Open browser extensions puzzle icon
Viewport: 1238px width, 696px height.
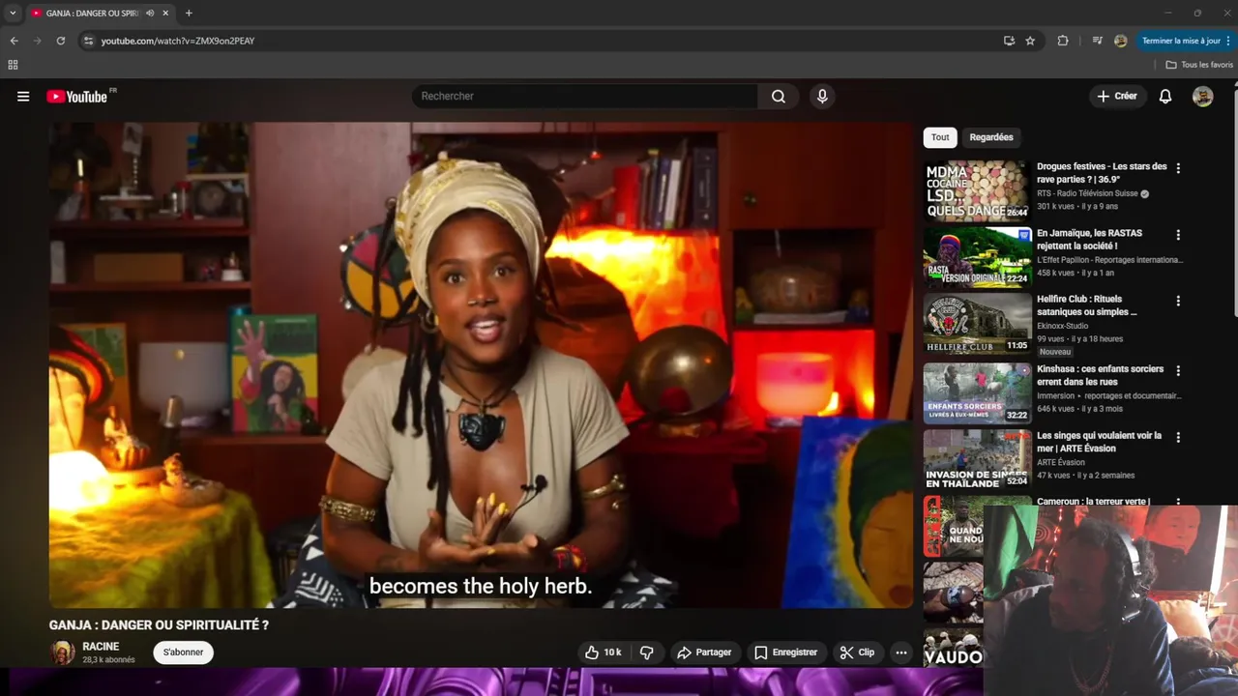click(x=1063, y=41)
